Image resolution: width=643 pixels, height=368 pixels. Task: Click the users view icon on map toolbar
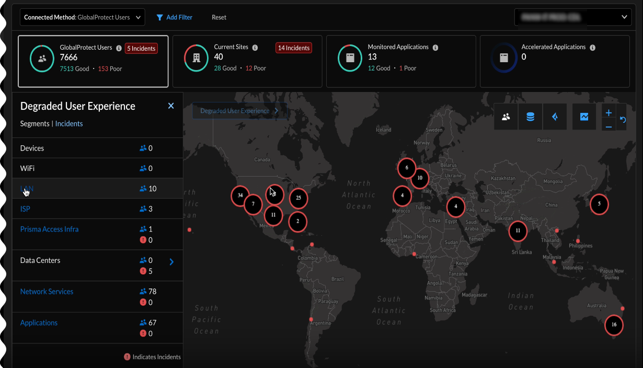pos(506,117)
